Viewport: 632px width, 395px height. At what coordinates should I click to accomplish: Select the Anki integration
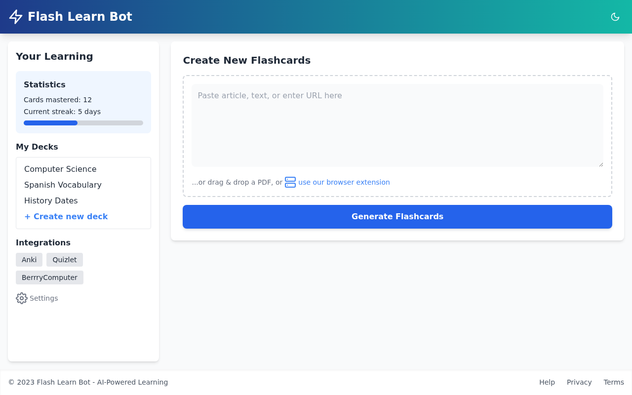click(29, 259)
